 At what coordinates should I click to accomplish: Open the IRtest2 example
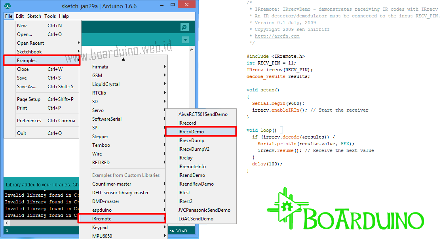201,201
